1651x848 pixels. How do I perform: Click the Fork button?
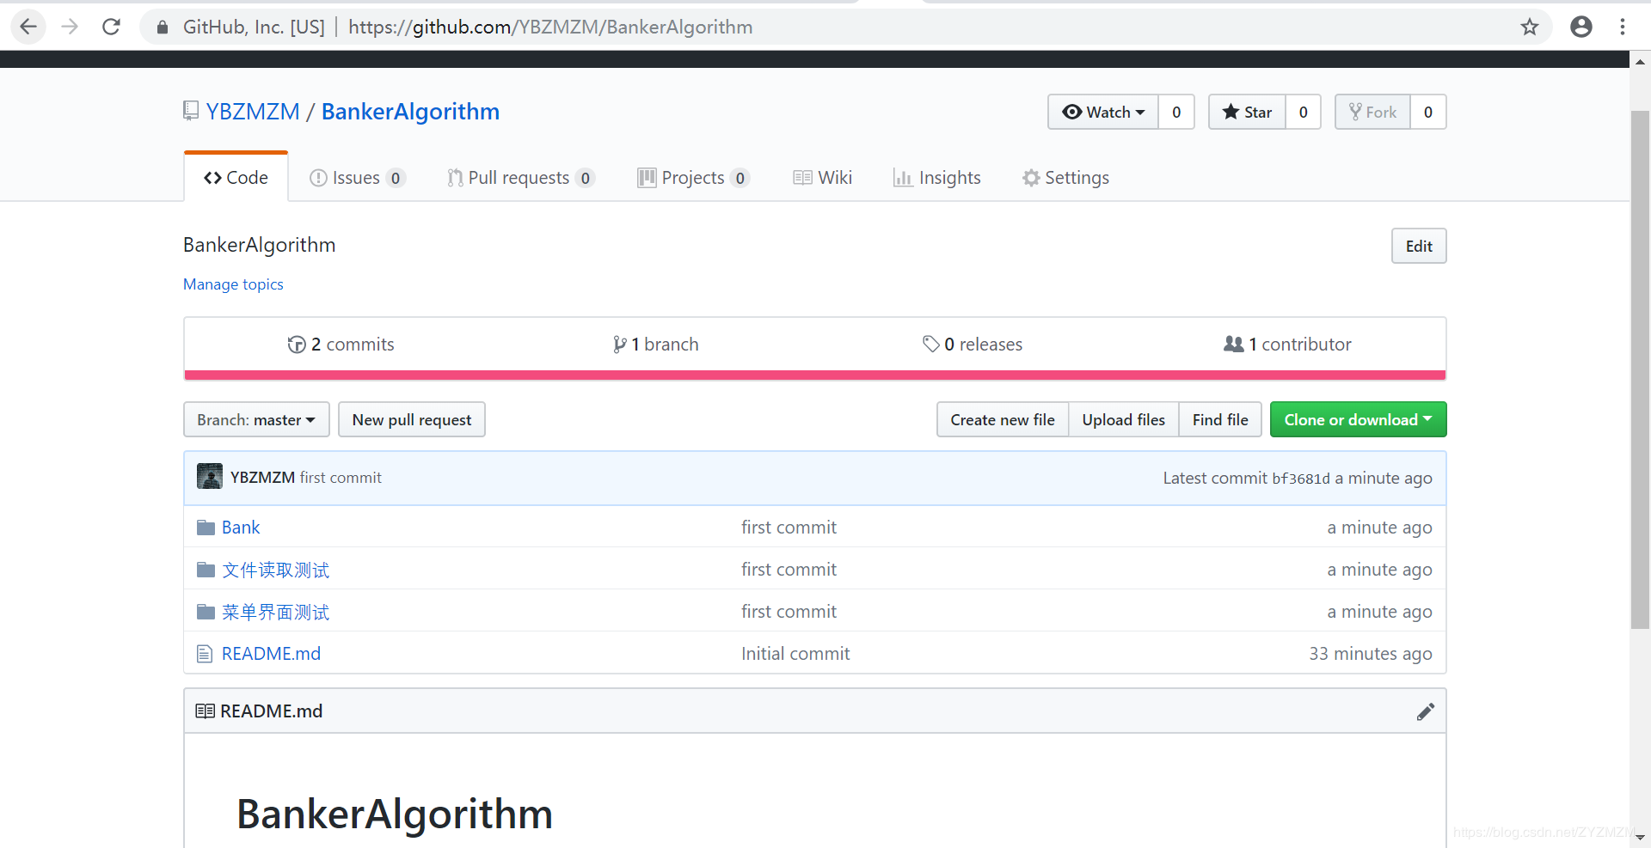tap(1372, 112)
